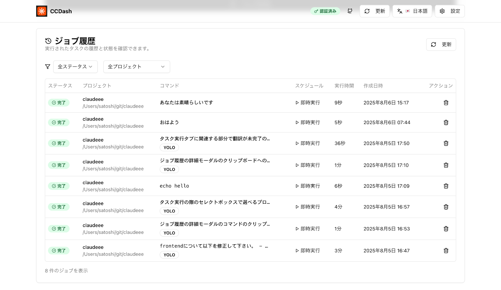The height and width of the screenshot is (290, 501).
Task: Delete the echo hello job
Action: click(446, 186)
